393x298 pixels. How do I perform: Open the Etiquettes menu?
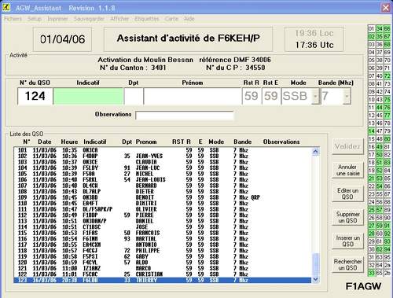[147, 19]
